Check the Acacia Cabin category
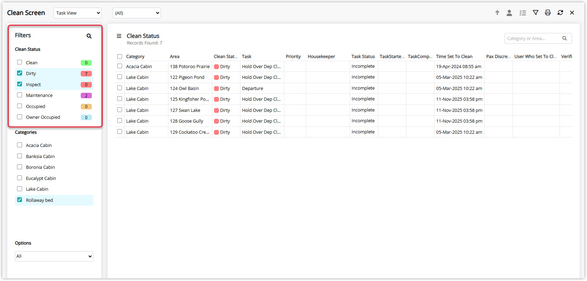 pos(19,145)
